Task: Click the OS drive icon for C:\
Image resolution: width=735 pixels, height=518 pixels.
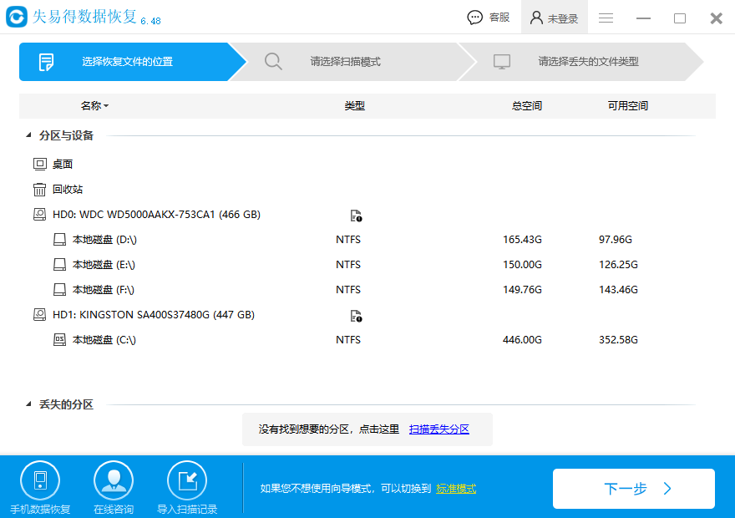Action: click(59, 340)
